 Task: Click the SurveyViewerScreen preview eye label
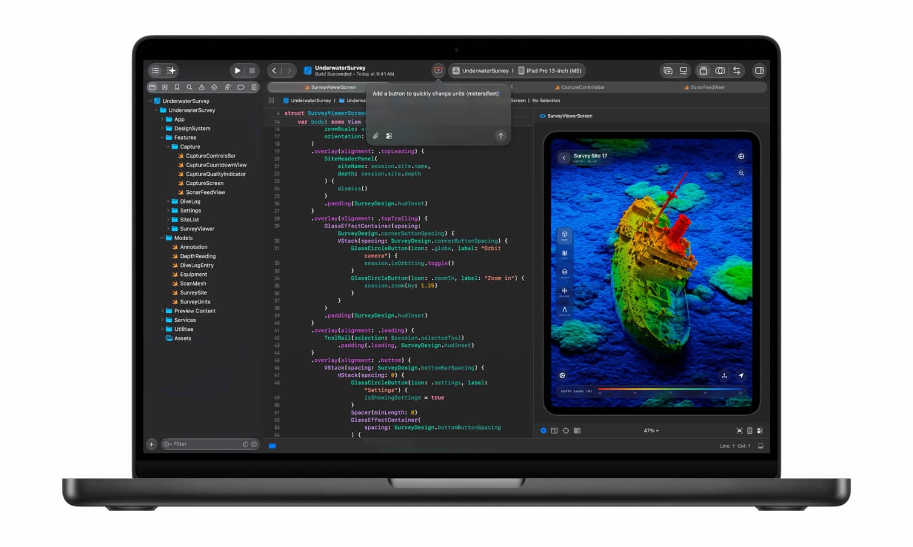[x=566, y=116]
